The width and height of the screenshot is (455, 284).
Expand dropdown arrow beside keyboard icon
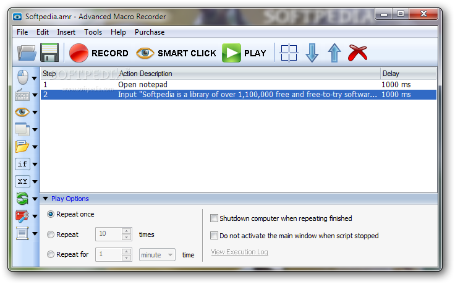(x=35, y=95)
